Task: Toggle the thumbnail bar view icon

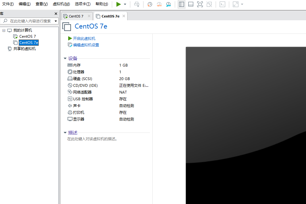Action: tap(191, 4)
